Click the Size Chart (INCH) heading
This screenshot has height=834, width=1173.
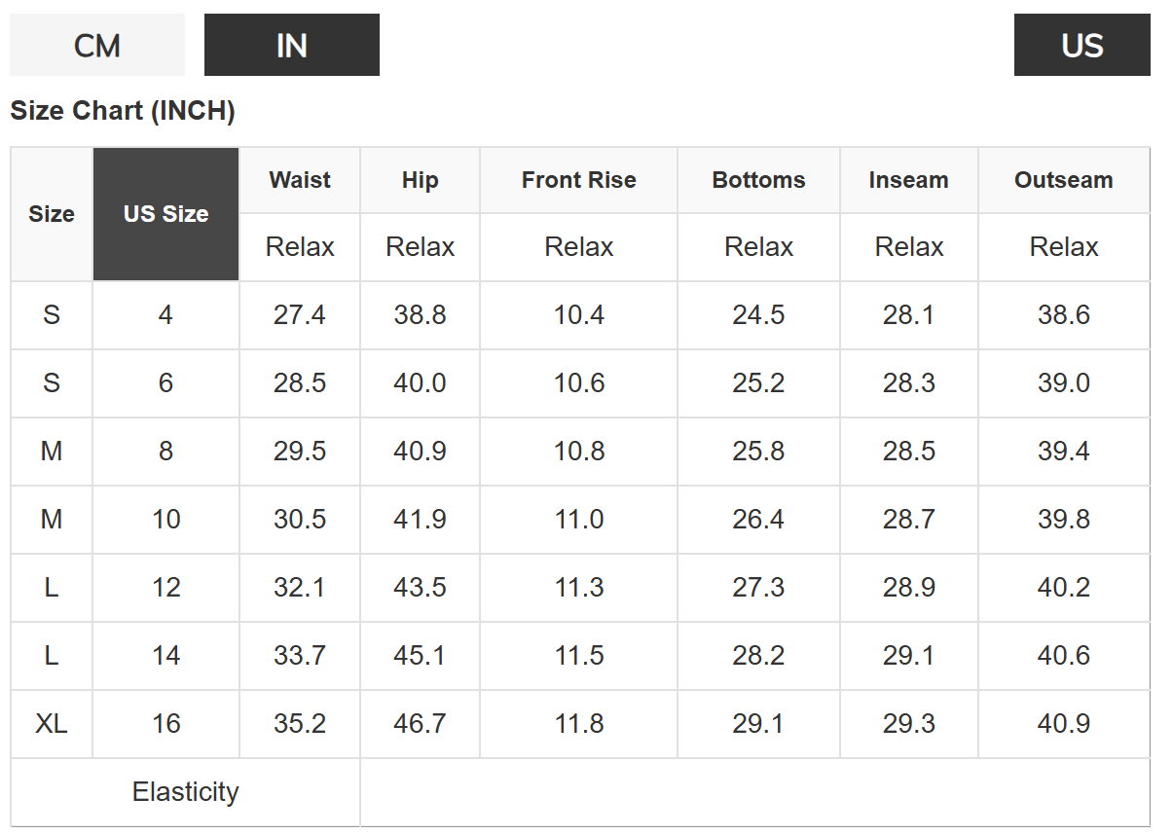coord(123,111)
